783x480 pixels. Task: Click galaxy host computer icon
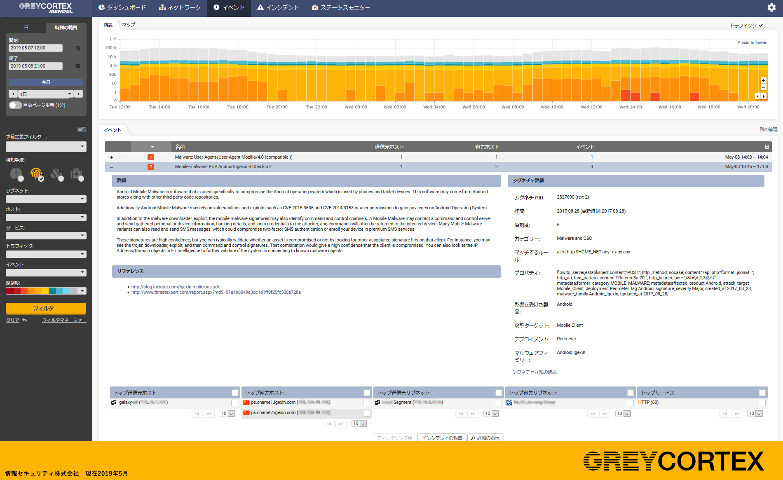click(x=114, y=403)
